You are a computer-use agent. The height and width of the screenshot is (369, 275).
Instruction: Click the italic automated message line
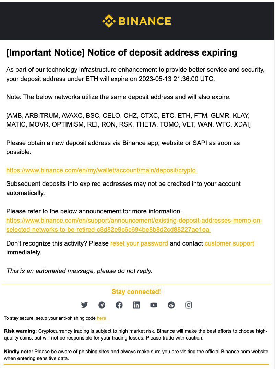point(79,271)
